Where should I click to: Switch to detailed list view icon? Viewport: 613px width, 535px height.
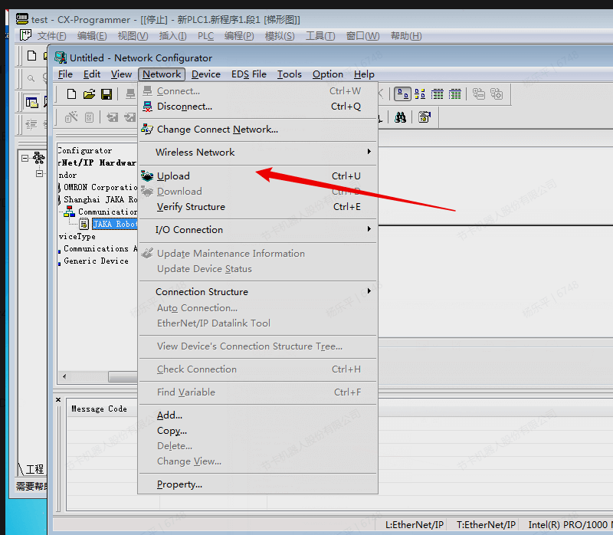pos(455,94)
